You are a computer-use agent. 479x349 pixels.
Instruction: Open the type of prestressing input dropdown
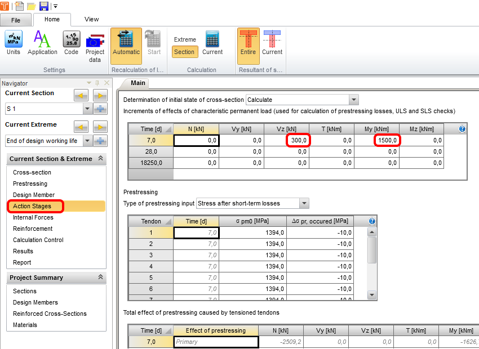tap(304, 203)
